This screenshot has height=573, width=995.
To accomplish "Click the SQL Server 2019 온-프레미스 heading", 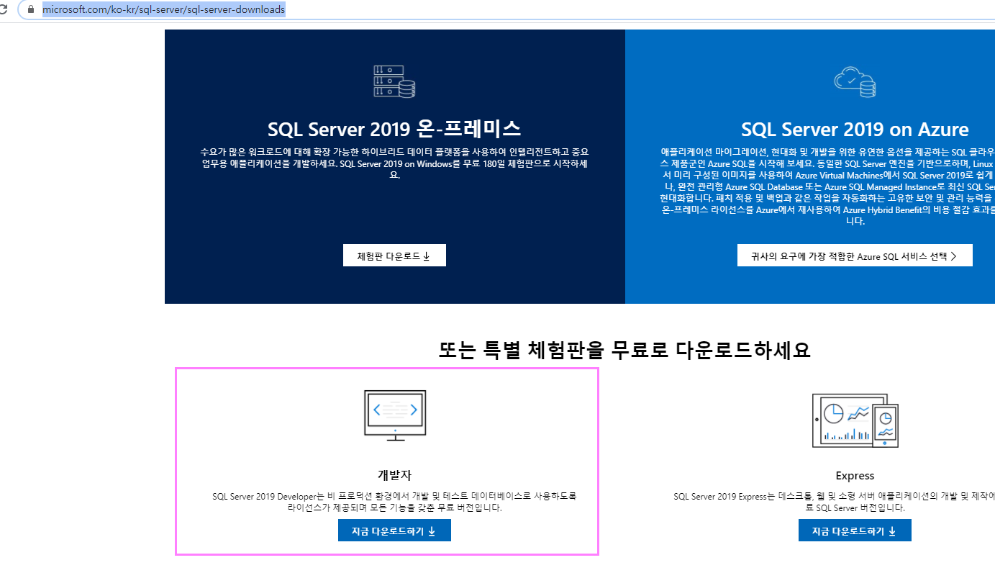I will (394, 129).
